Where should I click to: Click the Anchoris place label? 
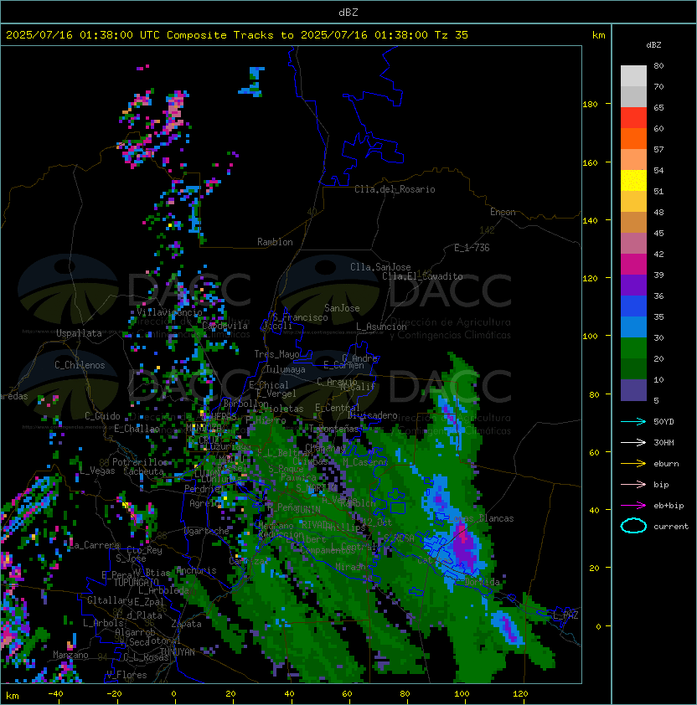[196, 570]
